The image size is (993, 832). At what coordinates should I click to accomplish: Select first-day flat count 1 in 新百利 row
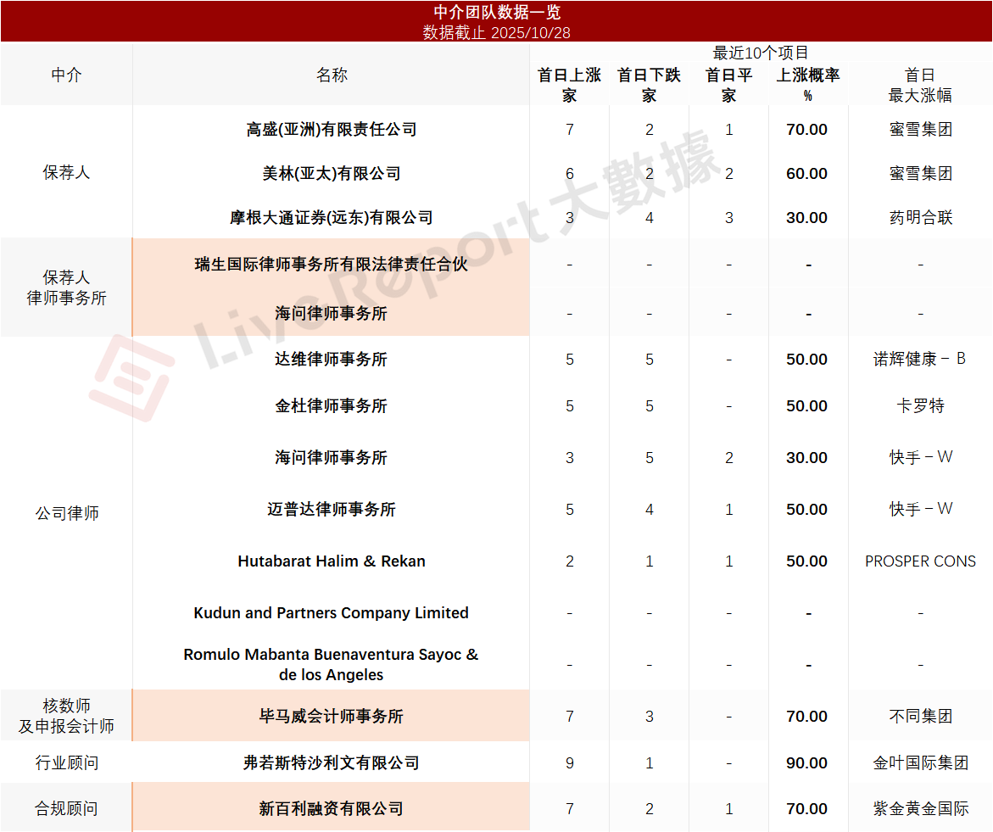tap(729, 808)
